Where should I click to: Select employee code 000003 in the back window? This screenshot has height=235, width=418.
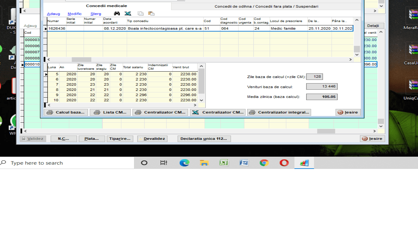pos(32,40)
